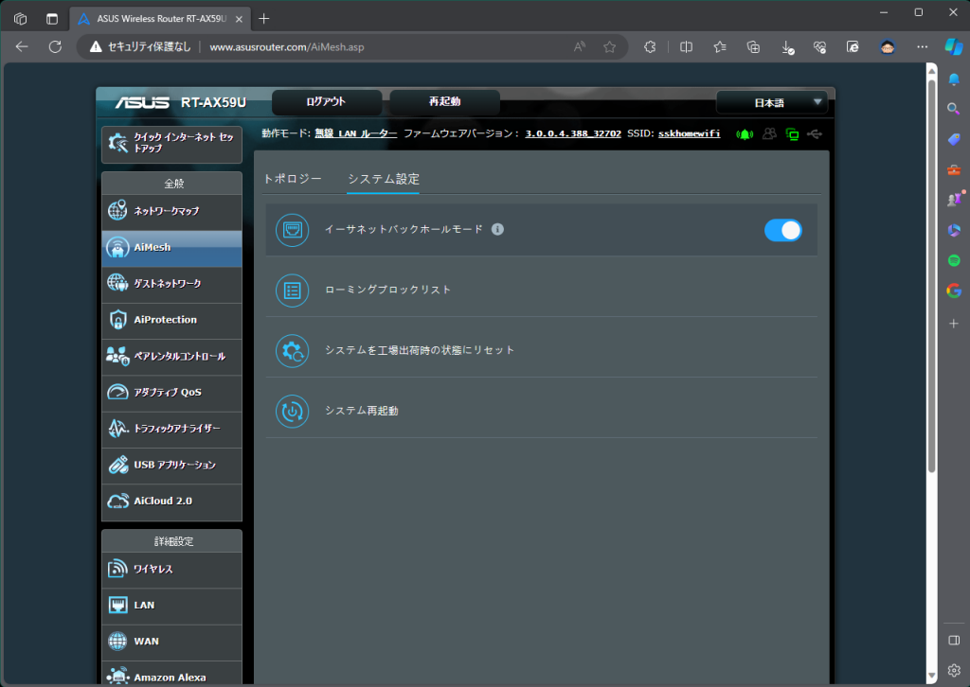Select the システム設定 tab
Screen dimensions: 970x687
click(384, 179)
